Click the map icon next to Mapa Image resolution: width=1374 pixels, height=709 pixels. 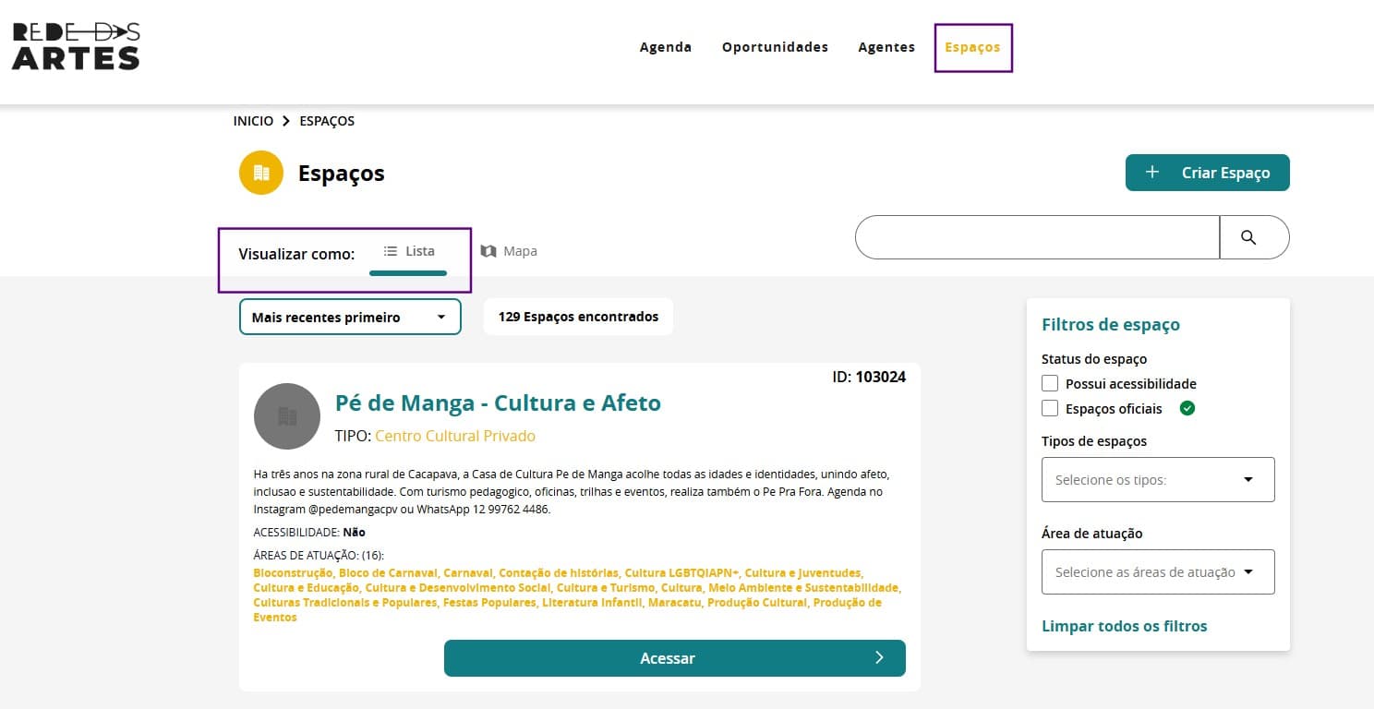(488, 251)
